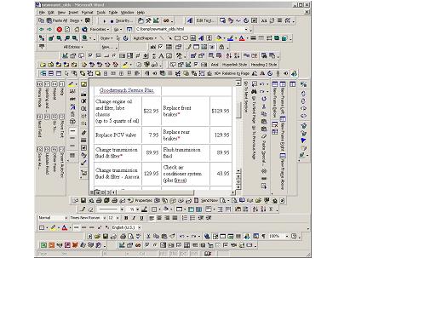The image size is (436, 327).
Task: Click the green Back arrow on Web toolbar
Action: coord(42,29)
